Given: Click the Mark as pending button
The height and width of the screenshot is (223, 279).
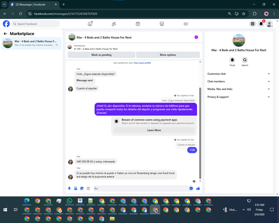Looking at the screenshot, I should coord(102,55).
